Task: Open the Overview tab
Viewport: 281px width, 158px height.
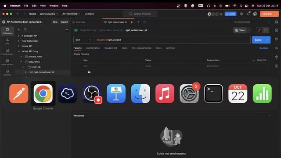Action: 79,22
